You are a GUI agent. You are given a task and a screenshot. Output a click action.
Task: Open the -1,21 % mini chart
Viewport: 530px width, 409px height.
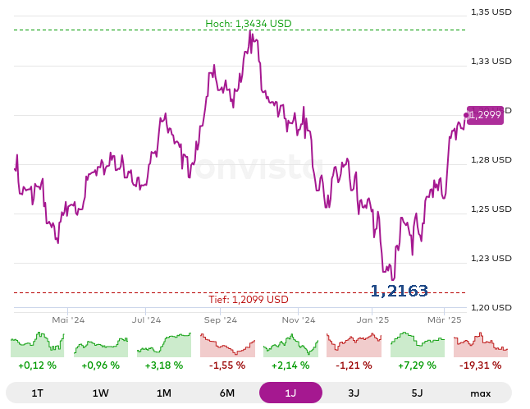click(x=354, y=345)
